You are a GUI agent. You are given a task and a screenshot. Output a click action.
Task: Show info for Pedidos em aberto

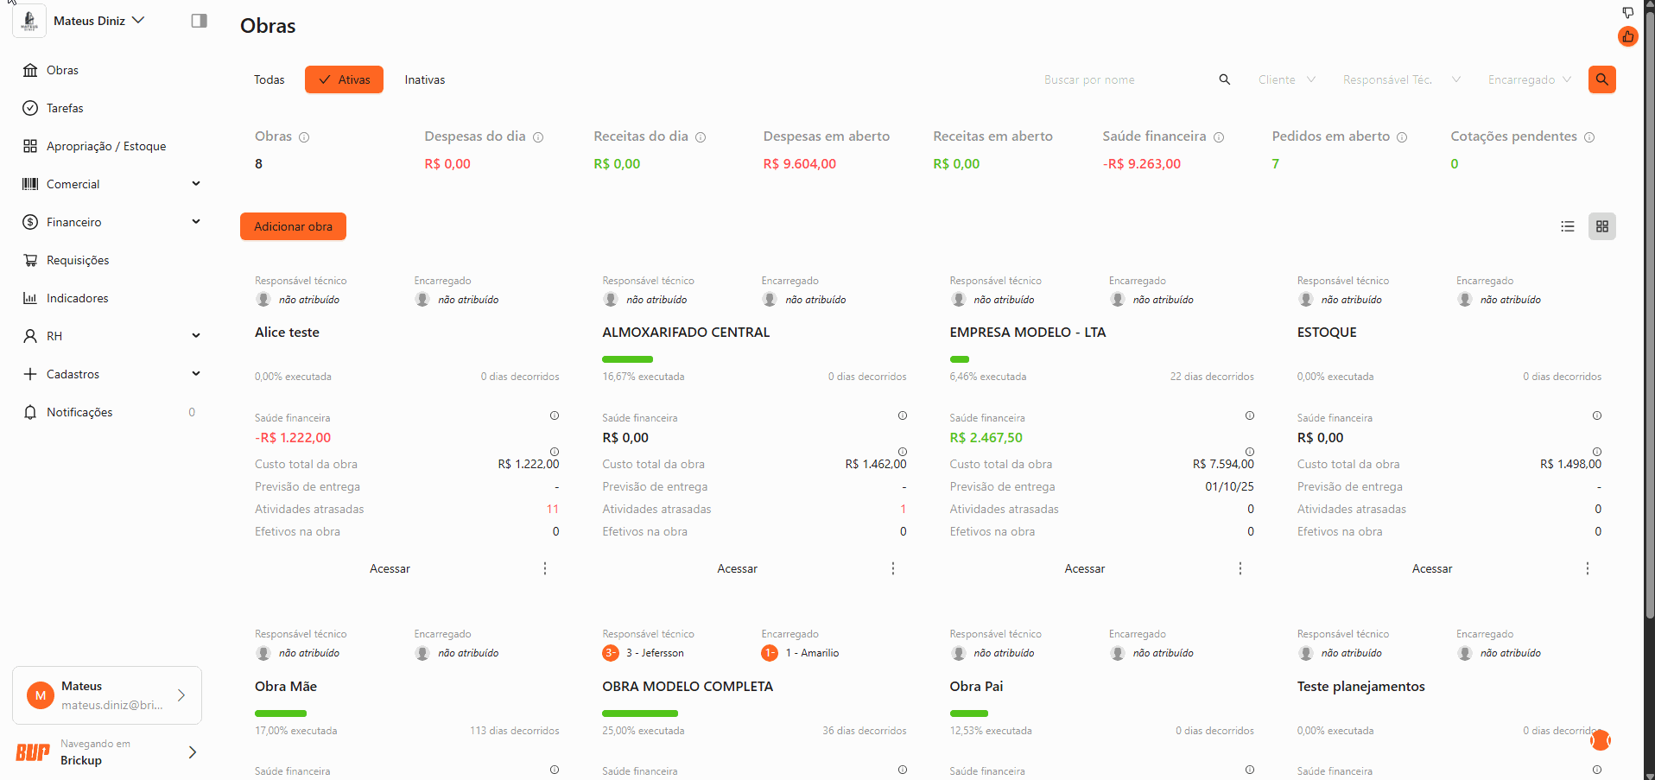pos(1402,137)
